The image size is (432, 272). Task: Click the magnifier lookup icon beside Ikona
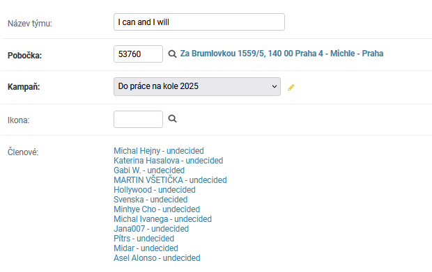coord(173,118)
